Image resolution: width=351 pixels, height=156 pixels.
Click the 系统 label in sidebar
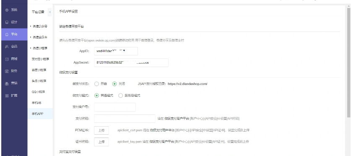click(x=14, y=10)
